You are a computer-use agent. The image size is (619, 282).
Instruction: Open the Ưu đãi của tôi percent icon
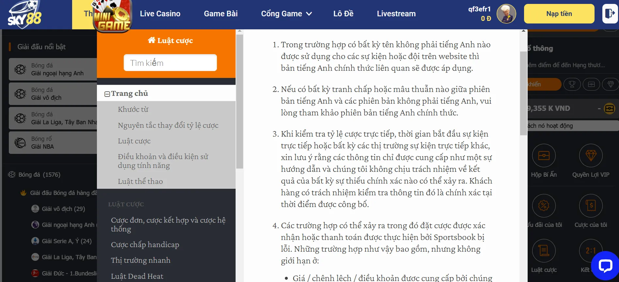tap(544, 206)
